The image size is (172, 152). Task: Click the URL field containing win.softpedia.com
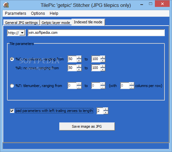(96, 33)
